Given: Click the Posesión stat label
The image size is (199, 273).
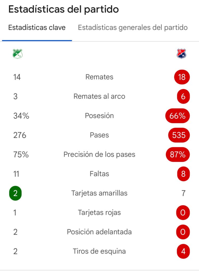Looking at the screenshot, I should (99, 116).
